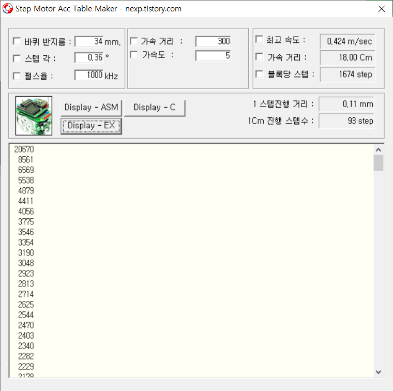Select the value 6569 in the list
393x391 pixels.
pyautogui.click(x=26, y=170)
